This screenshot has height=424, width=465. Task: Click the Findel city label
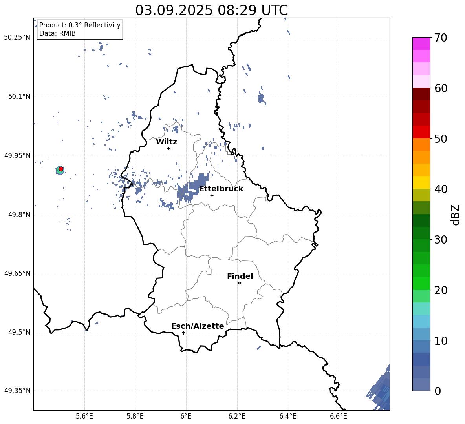pyautogui.click(x=240, y=276)
